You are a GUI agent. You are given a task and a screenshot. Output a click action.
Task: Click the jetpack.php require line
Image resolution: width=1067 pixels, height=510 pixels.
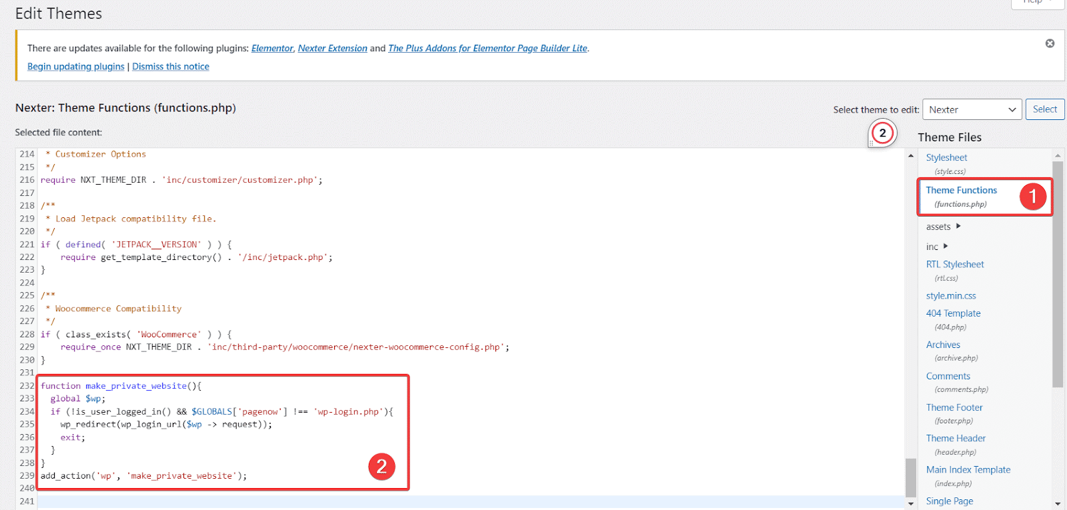click(196, 257)
